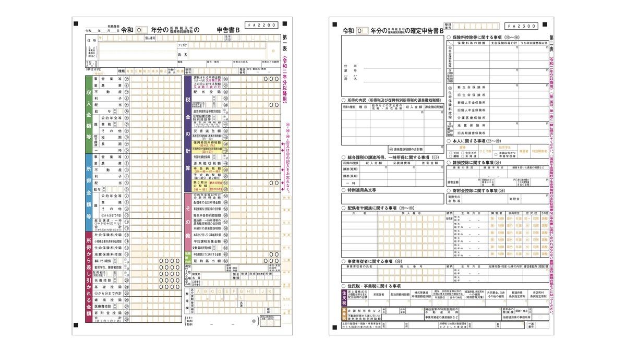
Task: Click the 平均課税対象金額 row label
Action: click(x=207, y=241)
